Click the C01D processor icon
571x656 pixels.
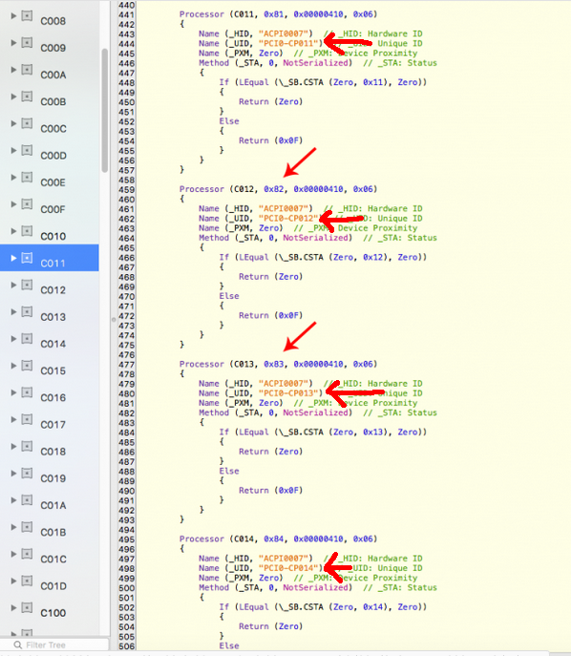(x=27, y=581)
